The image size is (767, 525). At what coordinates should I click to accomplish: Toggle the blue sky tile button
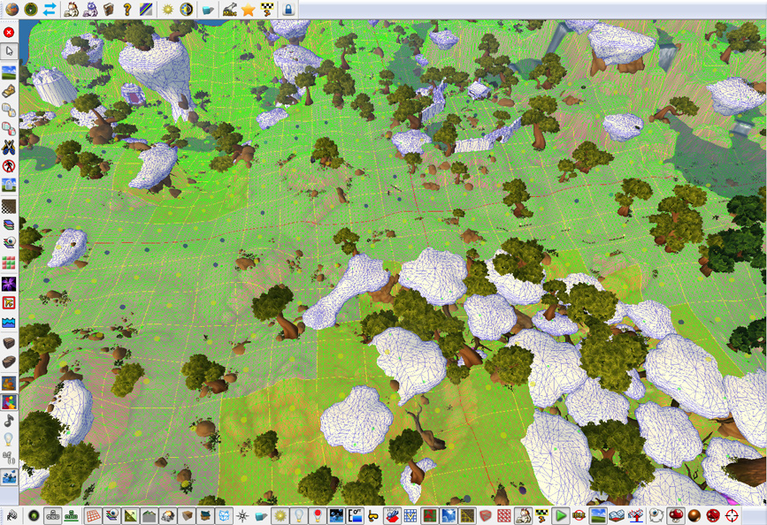point(449,515)
